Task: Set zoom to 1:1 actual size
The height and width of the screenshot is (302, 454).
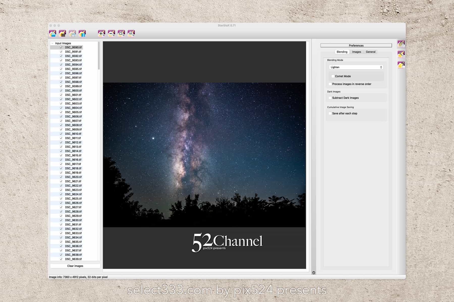Action: click(131, 33)
